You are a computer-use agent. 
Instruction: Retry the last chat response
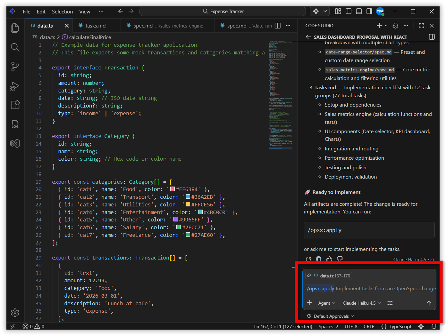308,259
